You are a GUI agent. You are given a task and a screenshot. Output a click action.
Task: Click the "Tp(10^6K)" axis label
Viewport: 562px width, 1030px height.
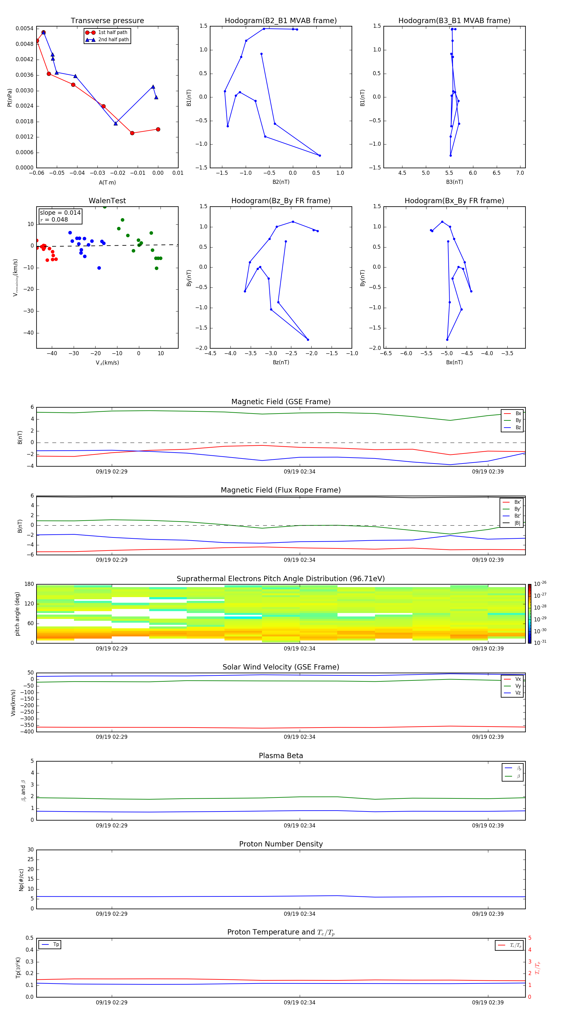tap(18, 968)
